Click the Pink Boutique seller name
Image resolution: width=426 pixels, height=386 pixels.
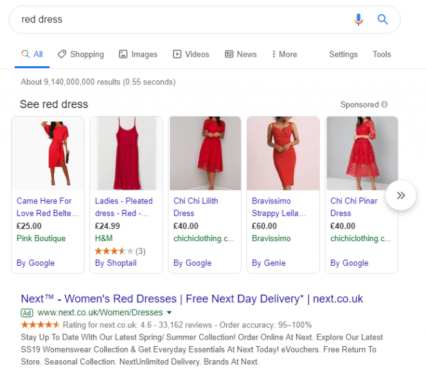pos(41,239)
